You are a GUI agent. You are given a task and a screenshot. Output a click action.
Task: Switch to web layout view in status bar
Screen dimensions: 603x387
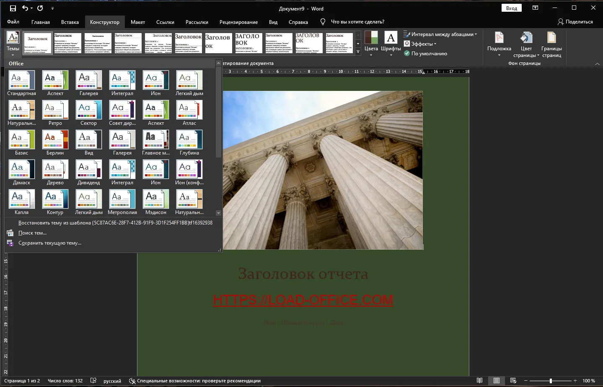tap(513, 381)
